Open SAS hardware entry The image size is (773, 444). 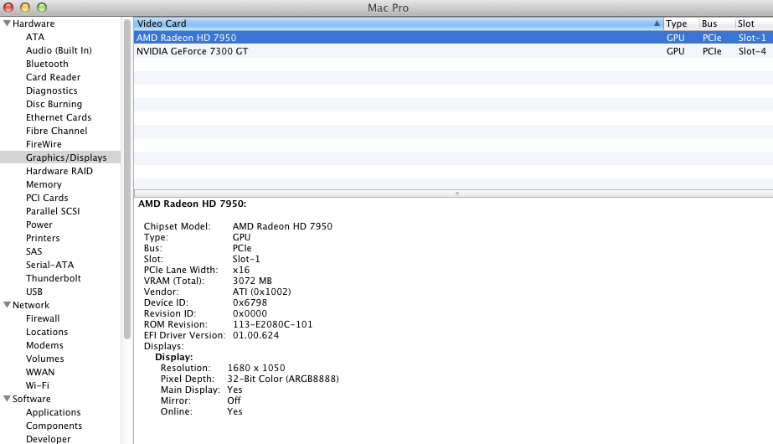click(x=34, y=251)
